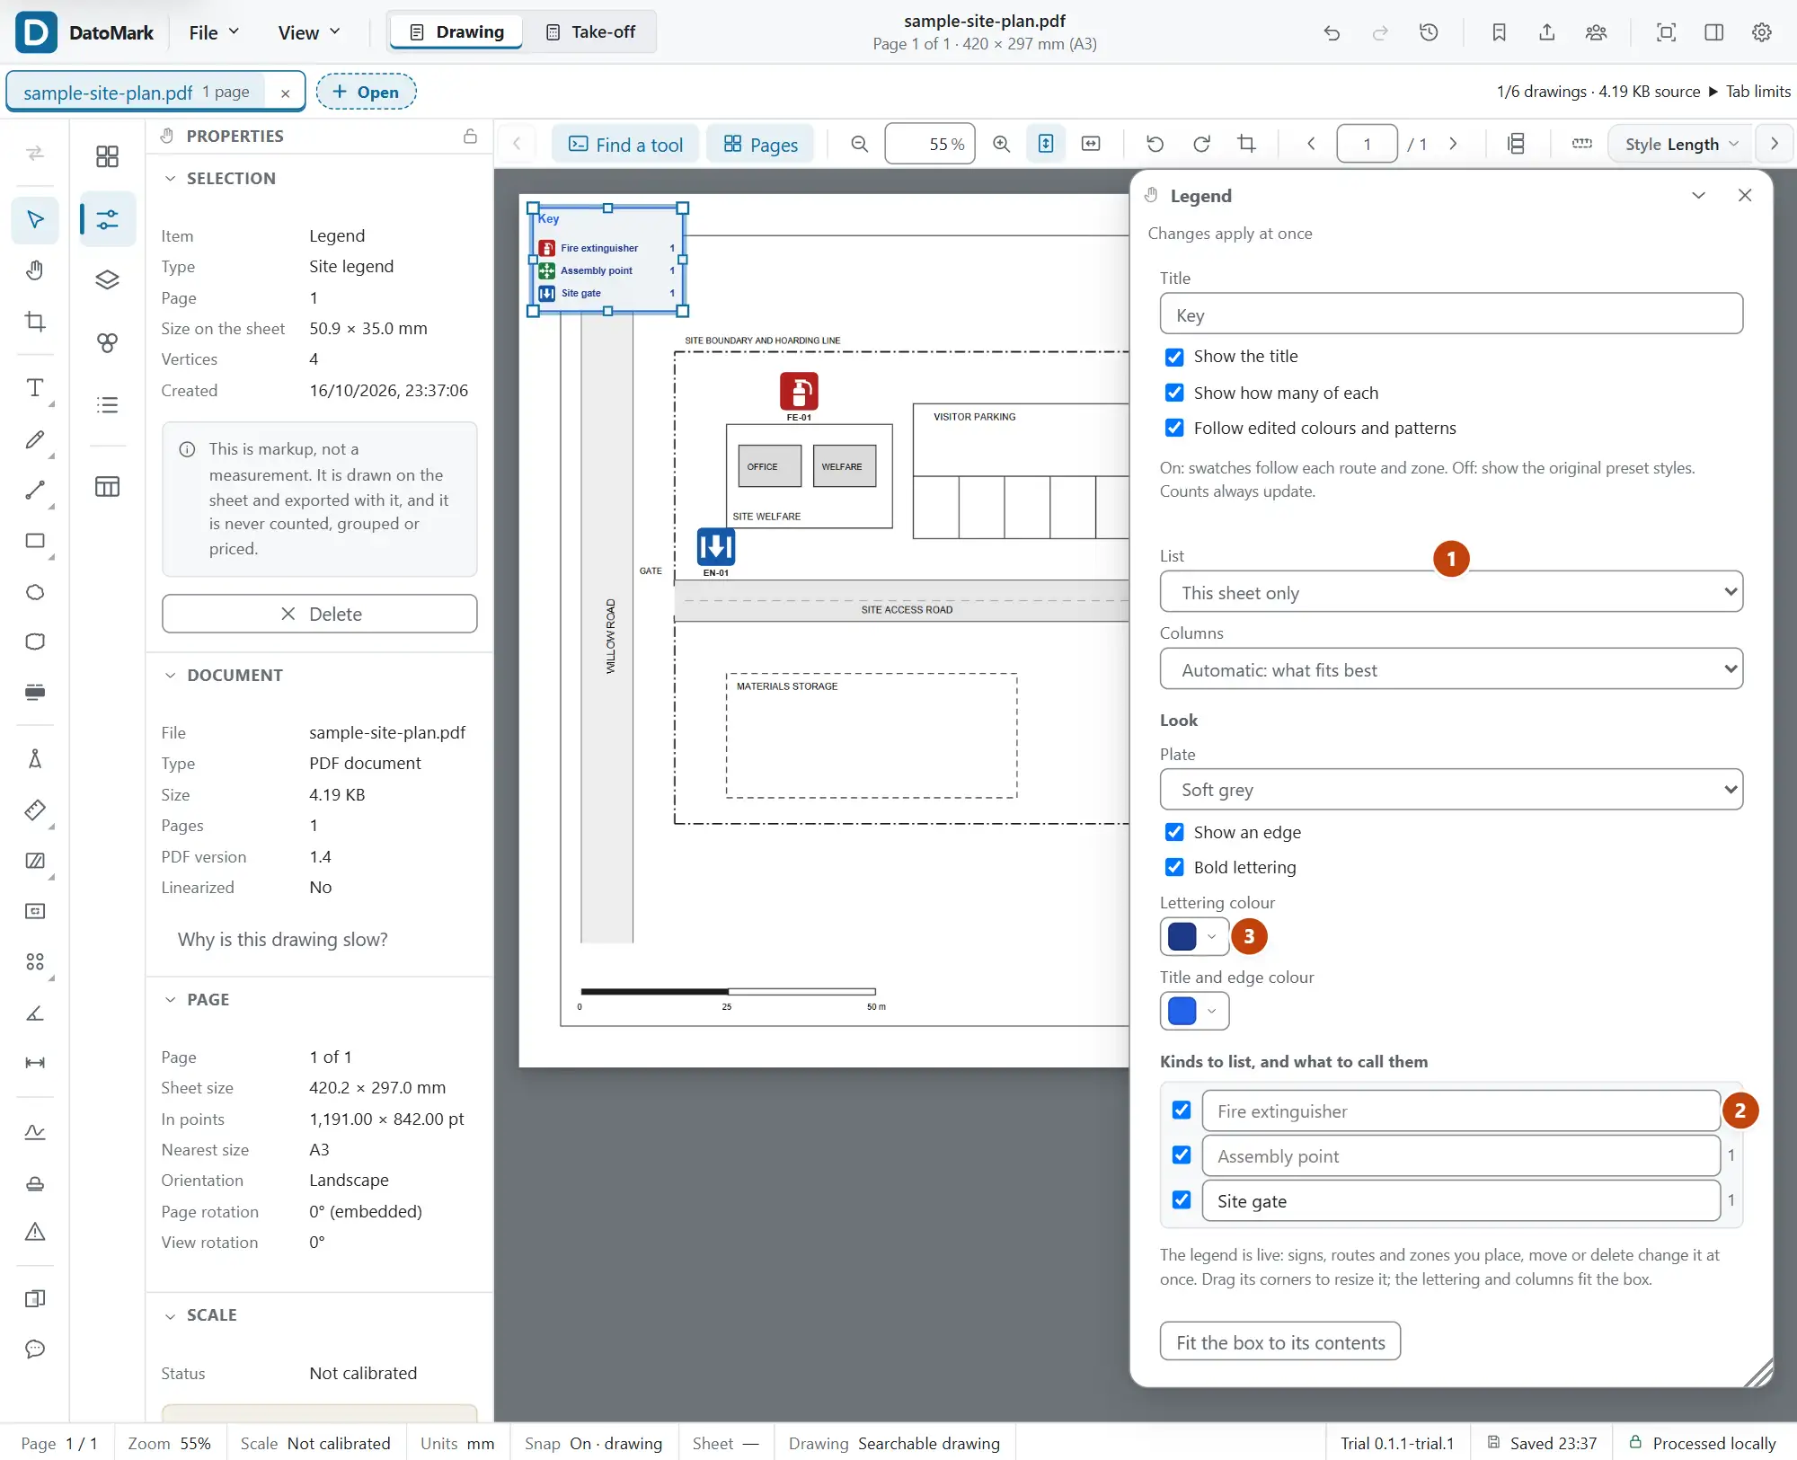Open the layers panel icon
1797x1460 pixels.
pos(107,280)
